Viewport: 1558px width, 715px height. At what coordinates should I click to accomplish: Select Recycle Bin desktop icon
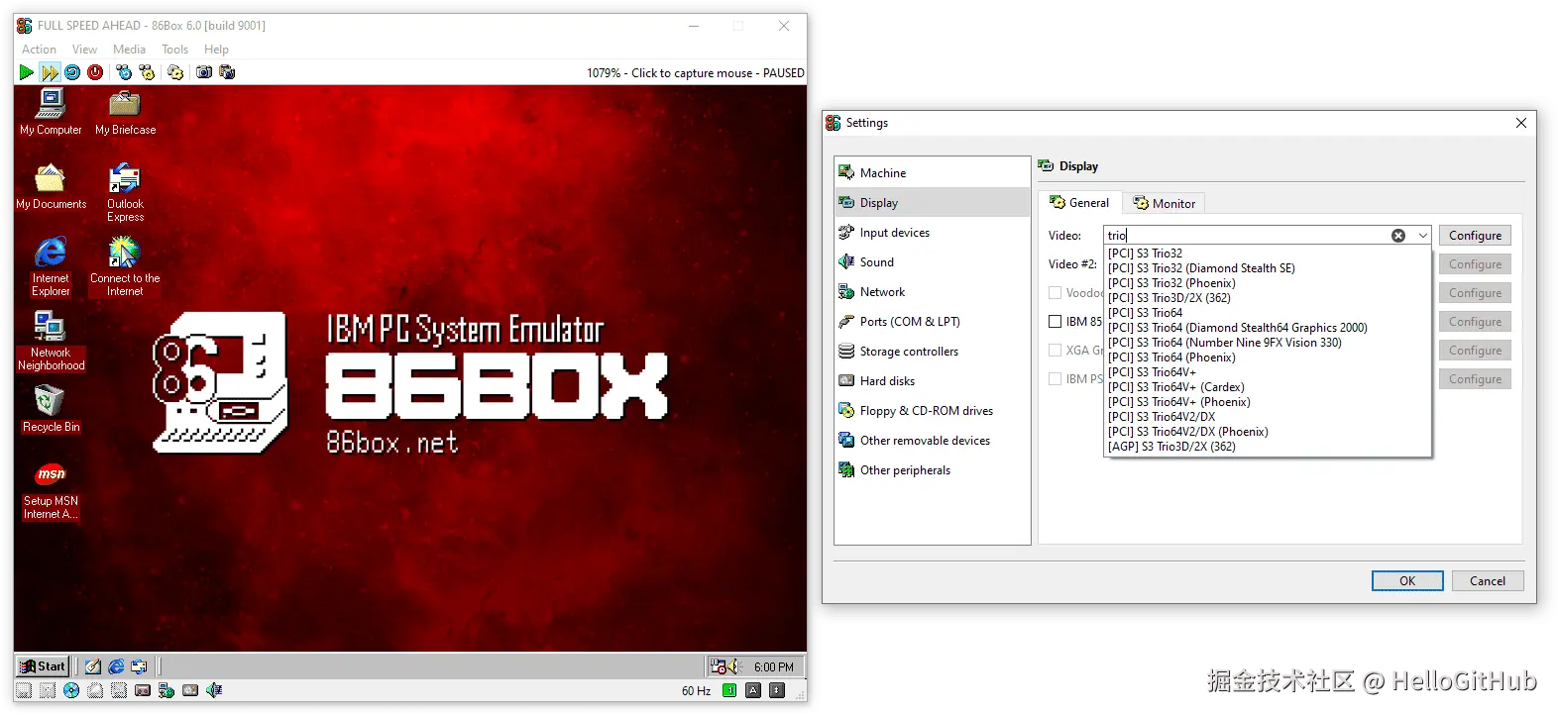(x=51, y=409)
